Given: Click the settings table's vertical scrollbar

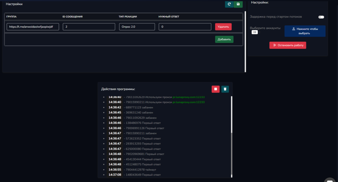Looking at the screenshot, I should coord(245,36).
